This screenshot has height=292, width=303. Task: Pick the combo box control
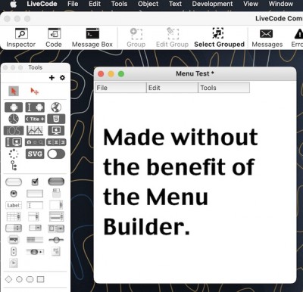tap(56, 228)
